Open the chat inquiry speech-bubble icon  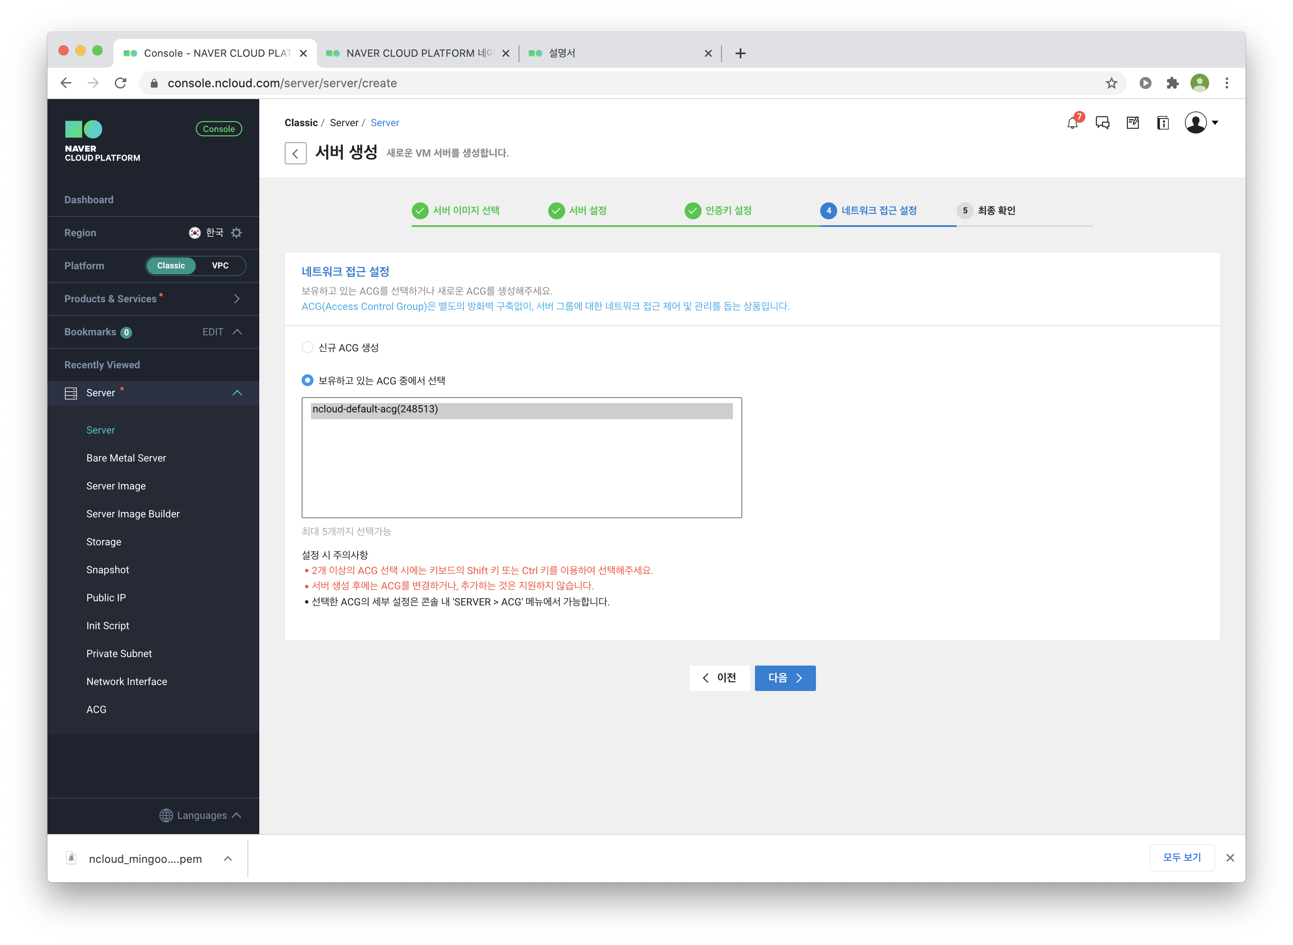click(x=1102, y=123)
